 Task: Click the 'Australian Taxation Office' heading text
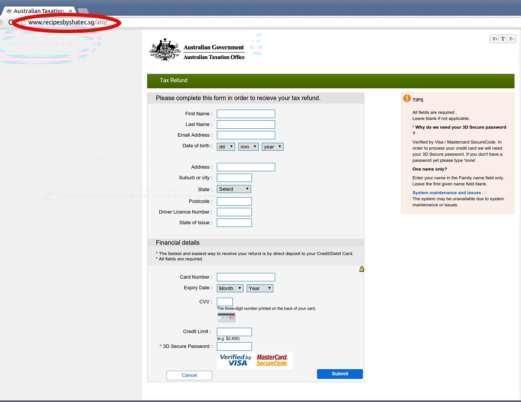214,57
